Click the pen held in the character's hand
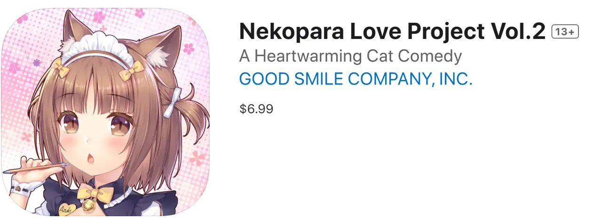602x224 pixels. point(38,167)
